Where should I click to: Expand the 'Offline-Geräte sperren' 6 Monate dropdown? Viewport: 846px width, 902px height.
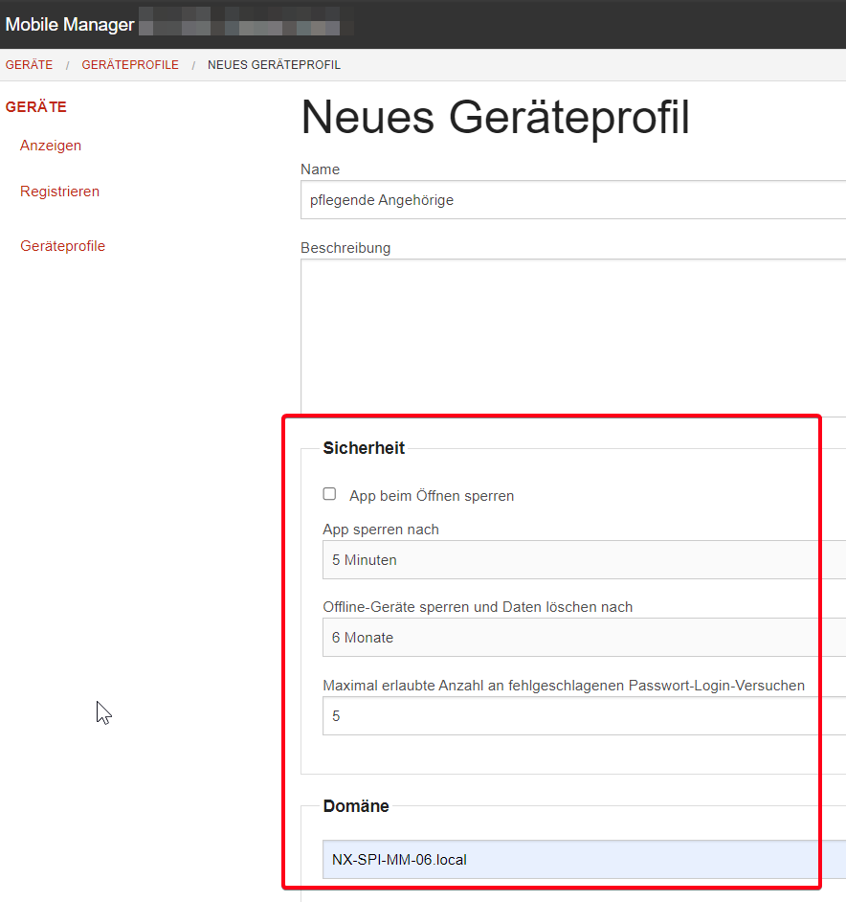[574, 638]
